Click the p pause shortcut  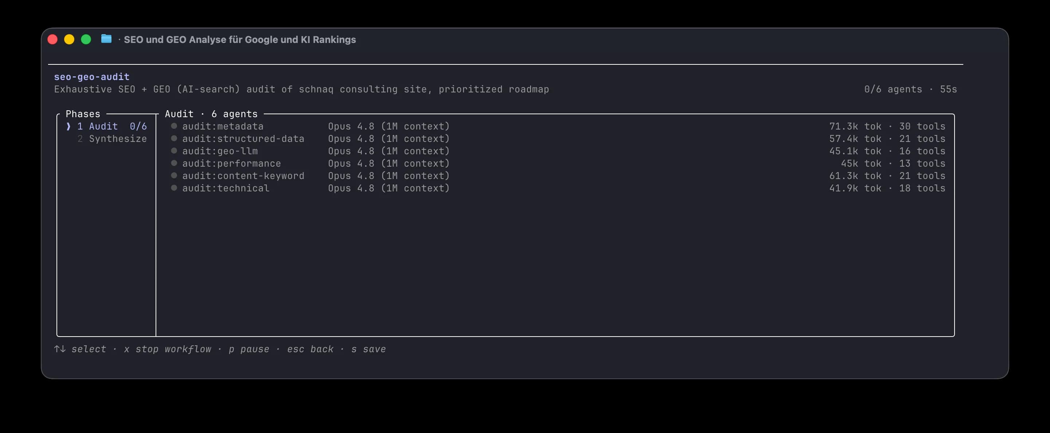(249, 349)
